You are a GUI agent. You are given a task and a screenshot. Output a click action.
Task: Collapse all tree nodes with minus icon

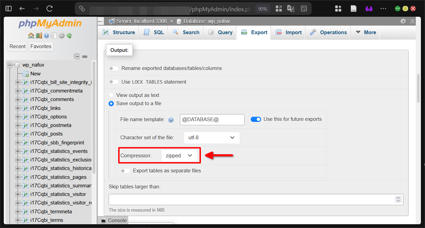pyautogui.click(x=77, y=56)
